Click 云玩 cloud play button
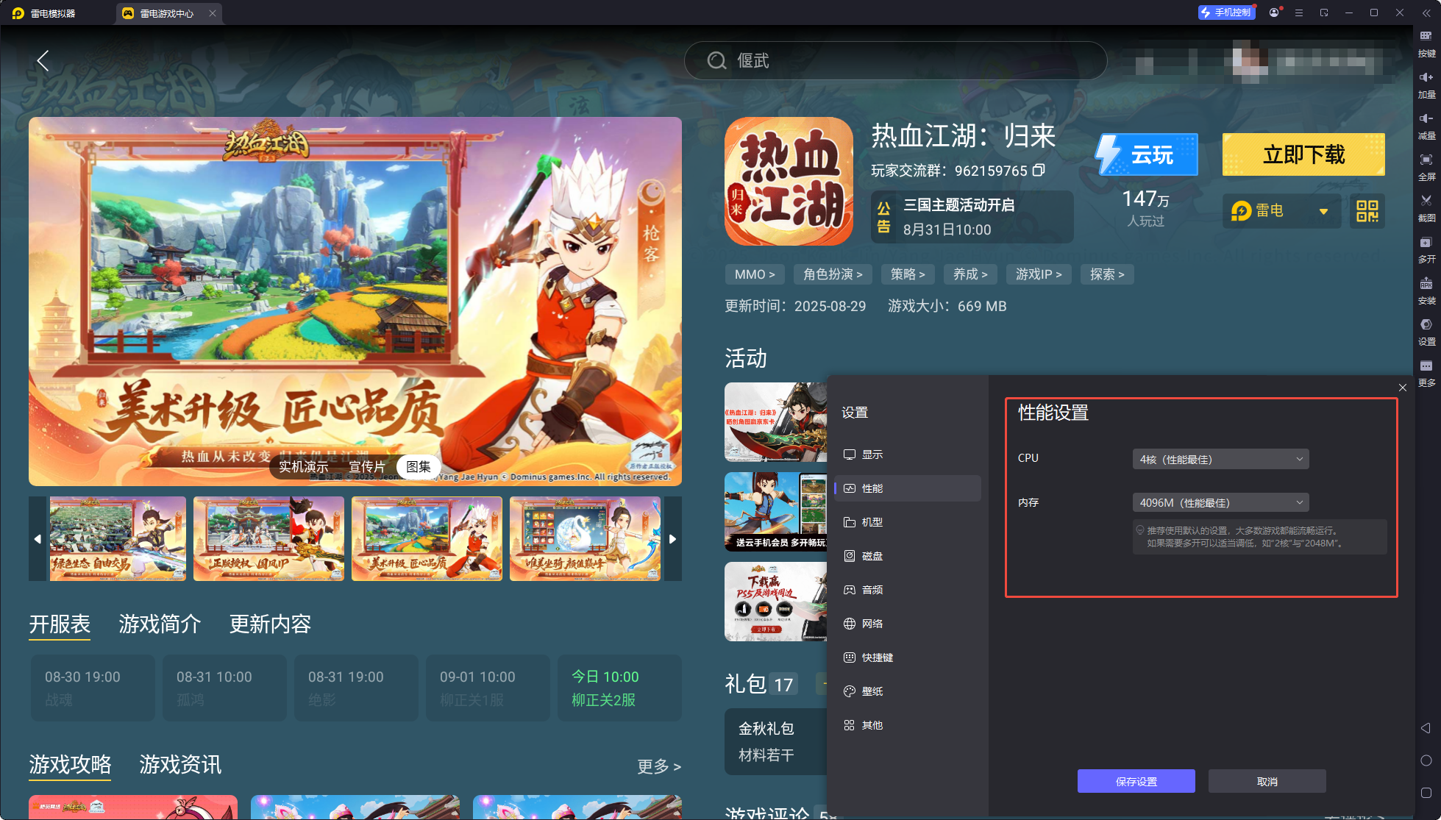 1147,154
